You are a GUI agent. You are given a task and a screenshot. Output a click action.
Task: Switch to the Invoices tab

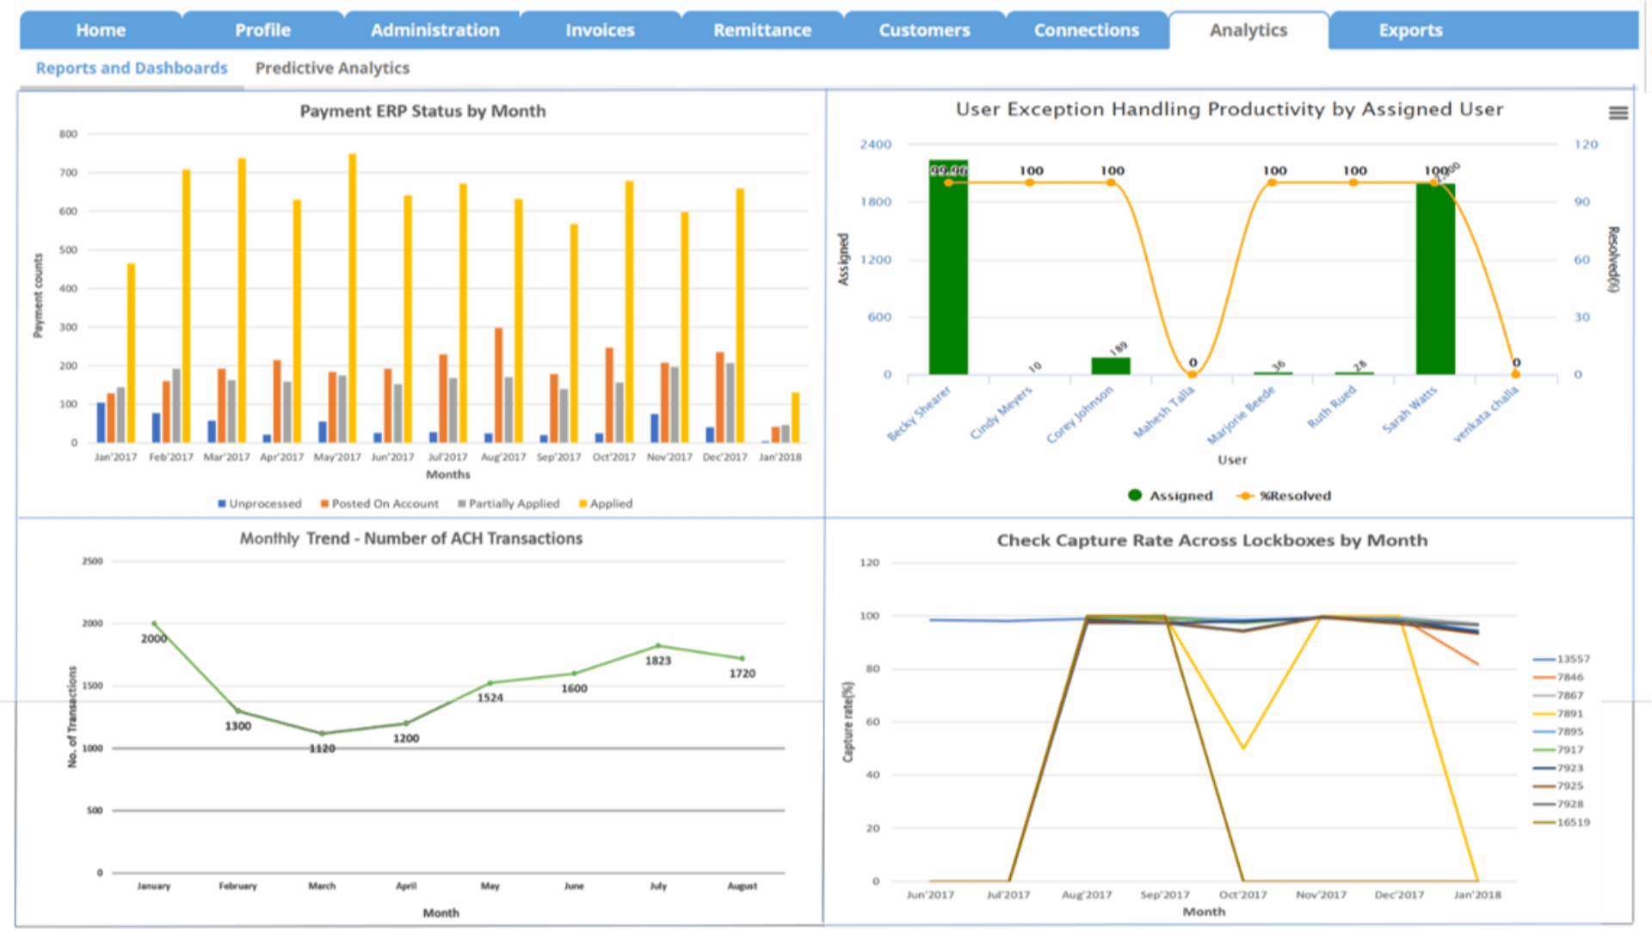[600, 30]
